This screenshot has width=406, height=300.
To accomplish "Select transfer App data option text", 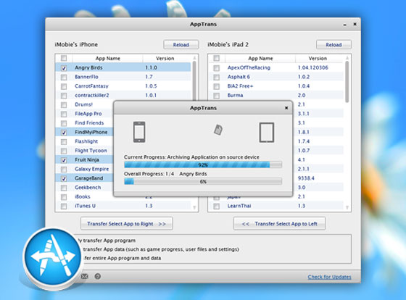I will [x=161, y=249].
